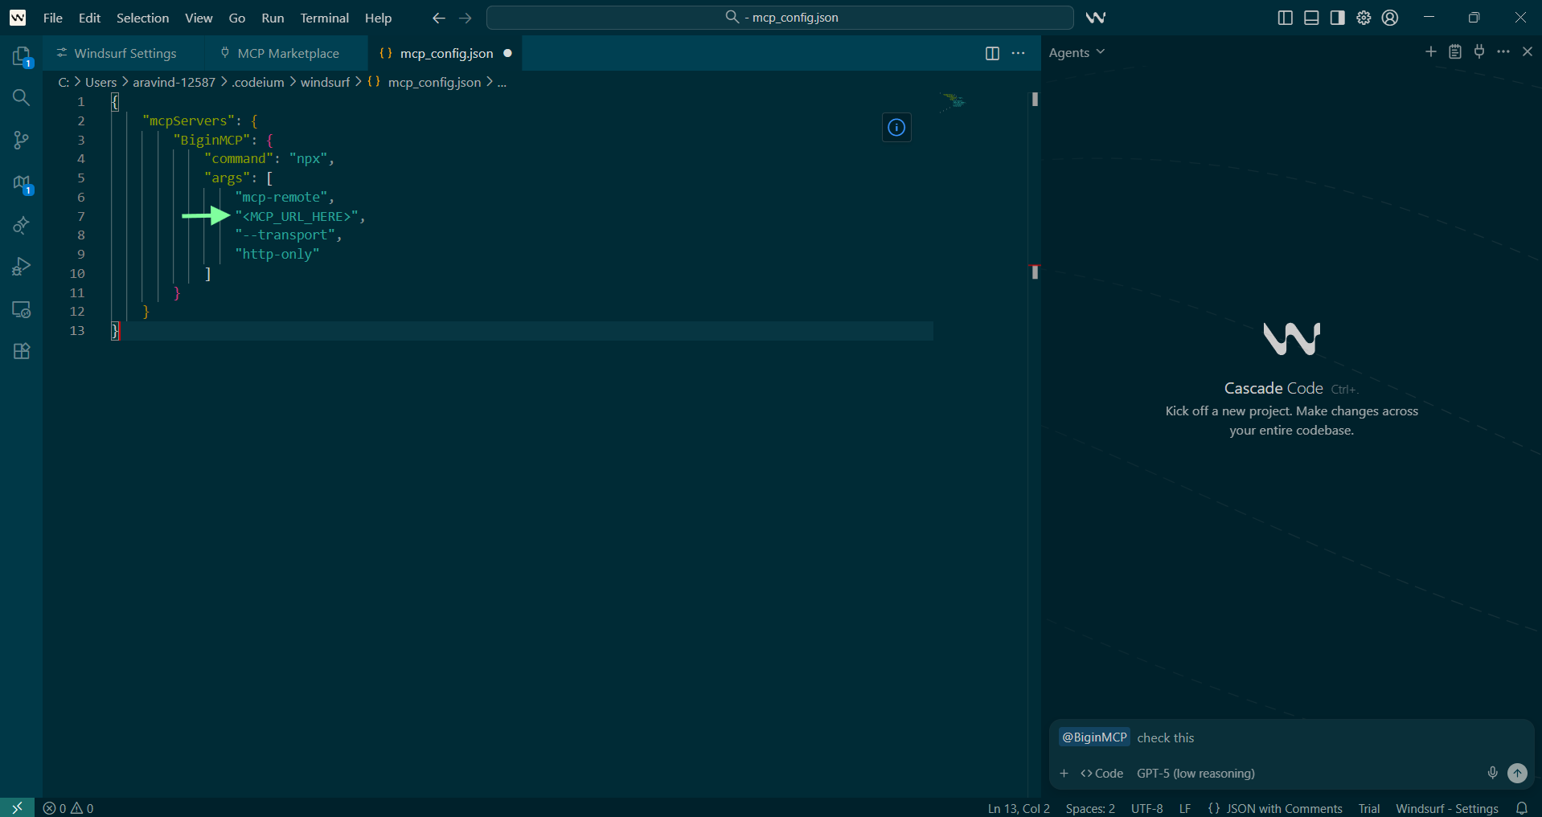The image size is (1542, 817).
Task: Go to line via Ln 13, Col 2
Action: 1019,808
